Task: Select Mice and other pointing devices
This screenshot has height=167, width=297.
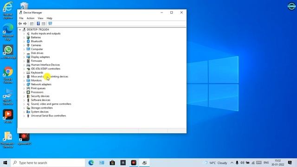Action: 50,77
